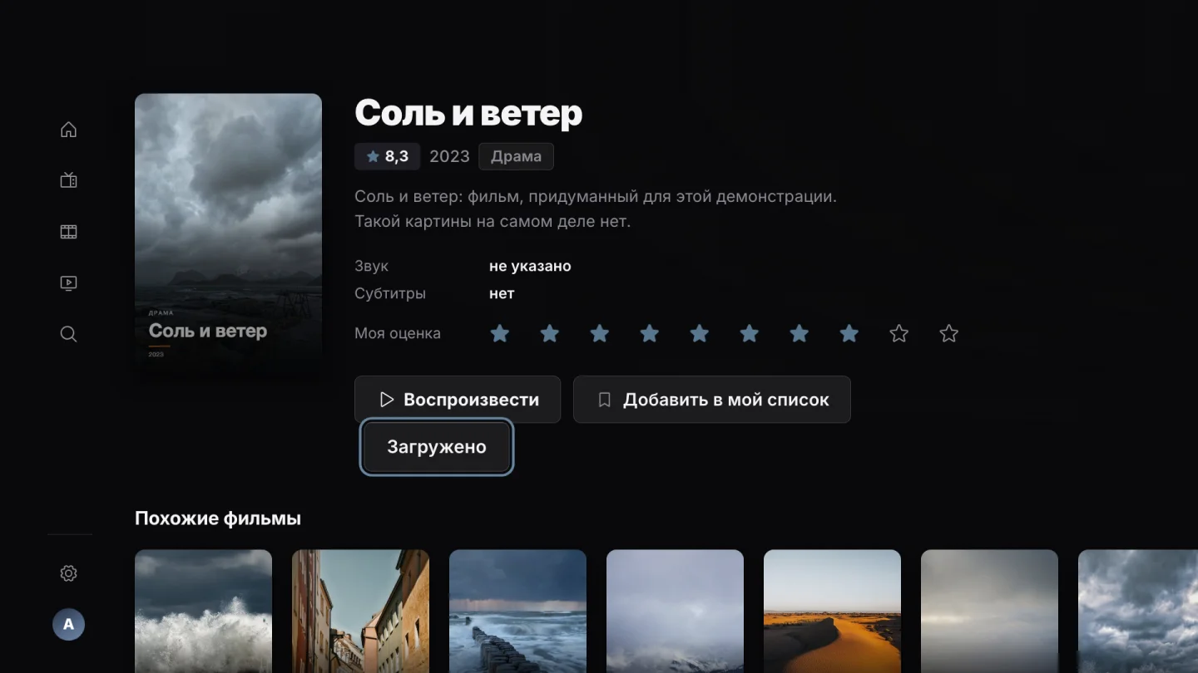1198x673 pixels.
Task: Open similar film with stone breakwater
Action: (517, 612)
